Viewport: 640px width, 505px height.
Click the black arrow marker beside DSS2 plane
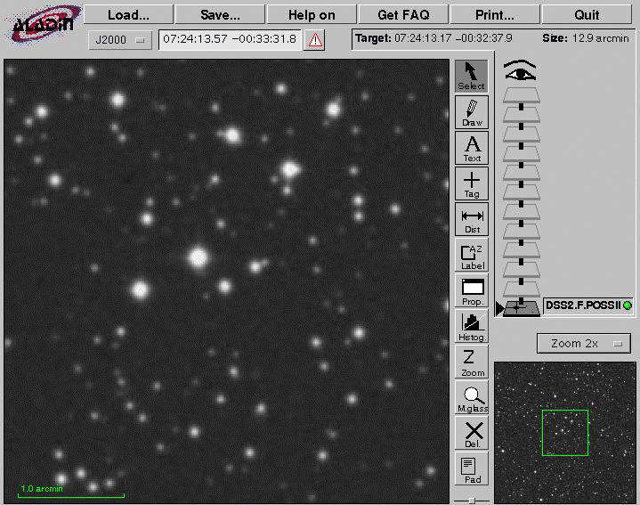(499, 308)
